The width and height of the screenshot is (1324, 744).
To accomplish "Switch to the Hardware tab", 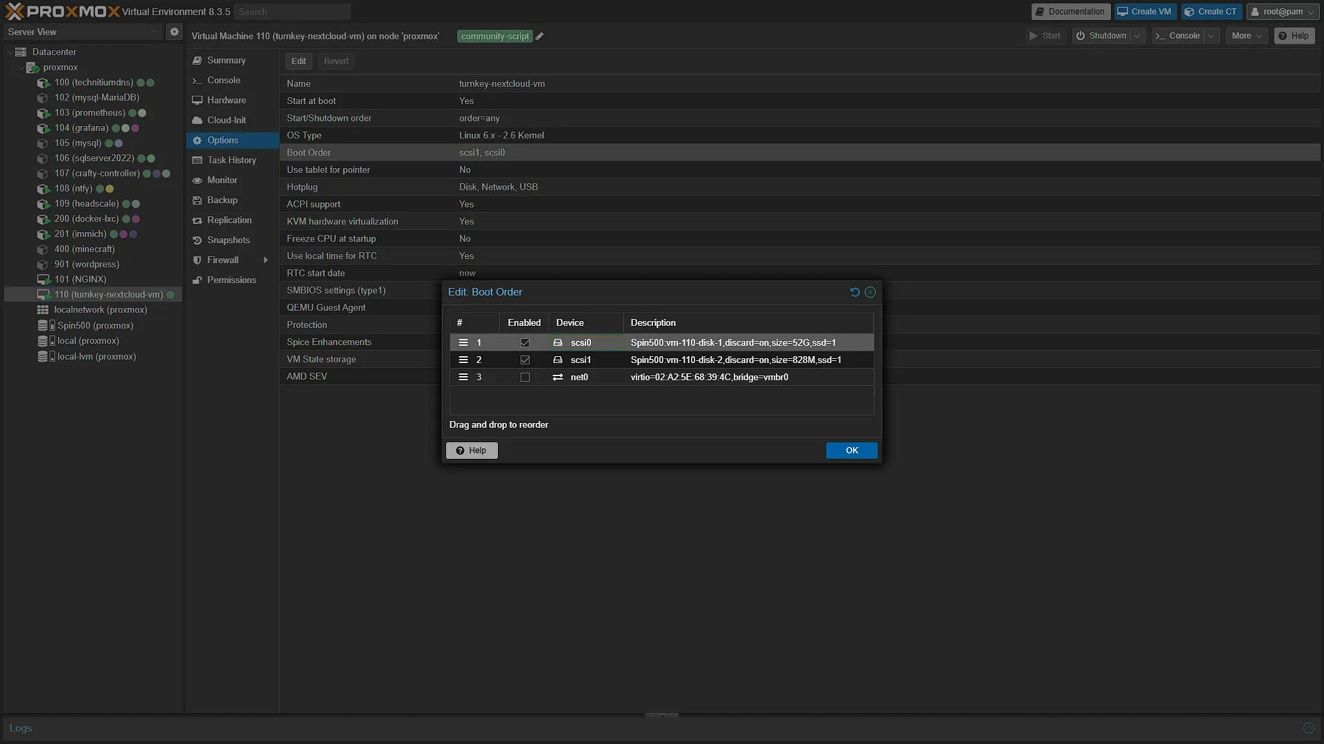I will point(226,100).
